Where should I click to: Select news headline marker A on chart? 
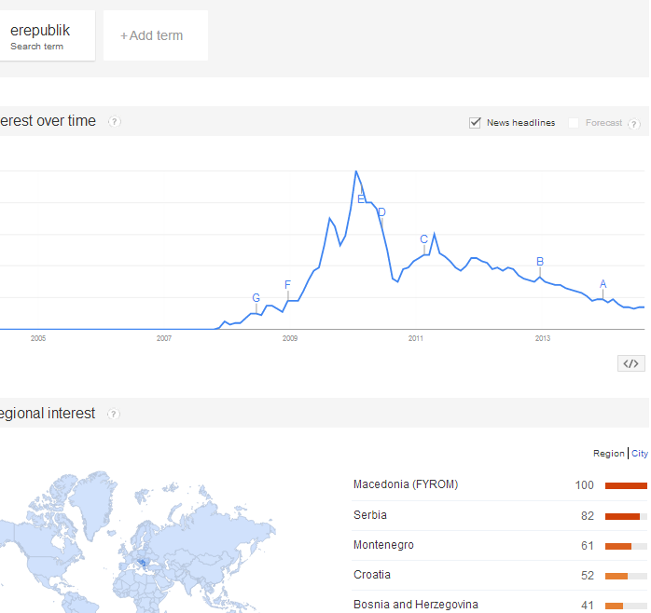click(x=603, y=284)
